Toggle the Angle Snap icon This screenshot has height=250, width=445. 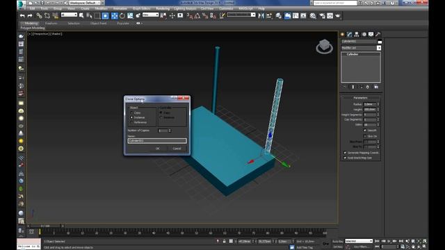(197, 15)
